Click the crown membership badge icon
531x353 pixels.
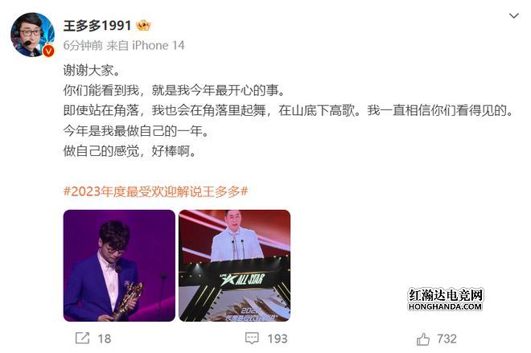143,26
